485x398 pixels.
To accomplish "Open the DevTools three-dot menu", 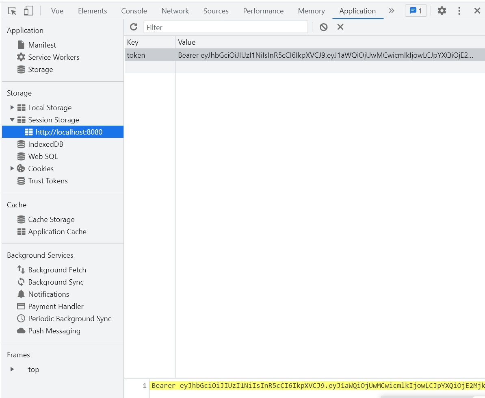I will click(x=459, y=11).
